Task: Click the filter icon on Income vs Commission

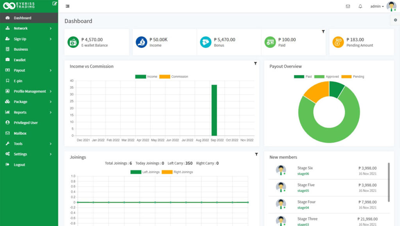Action: [255, 63]
